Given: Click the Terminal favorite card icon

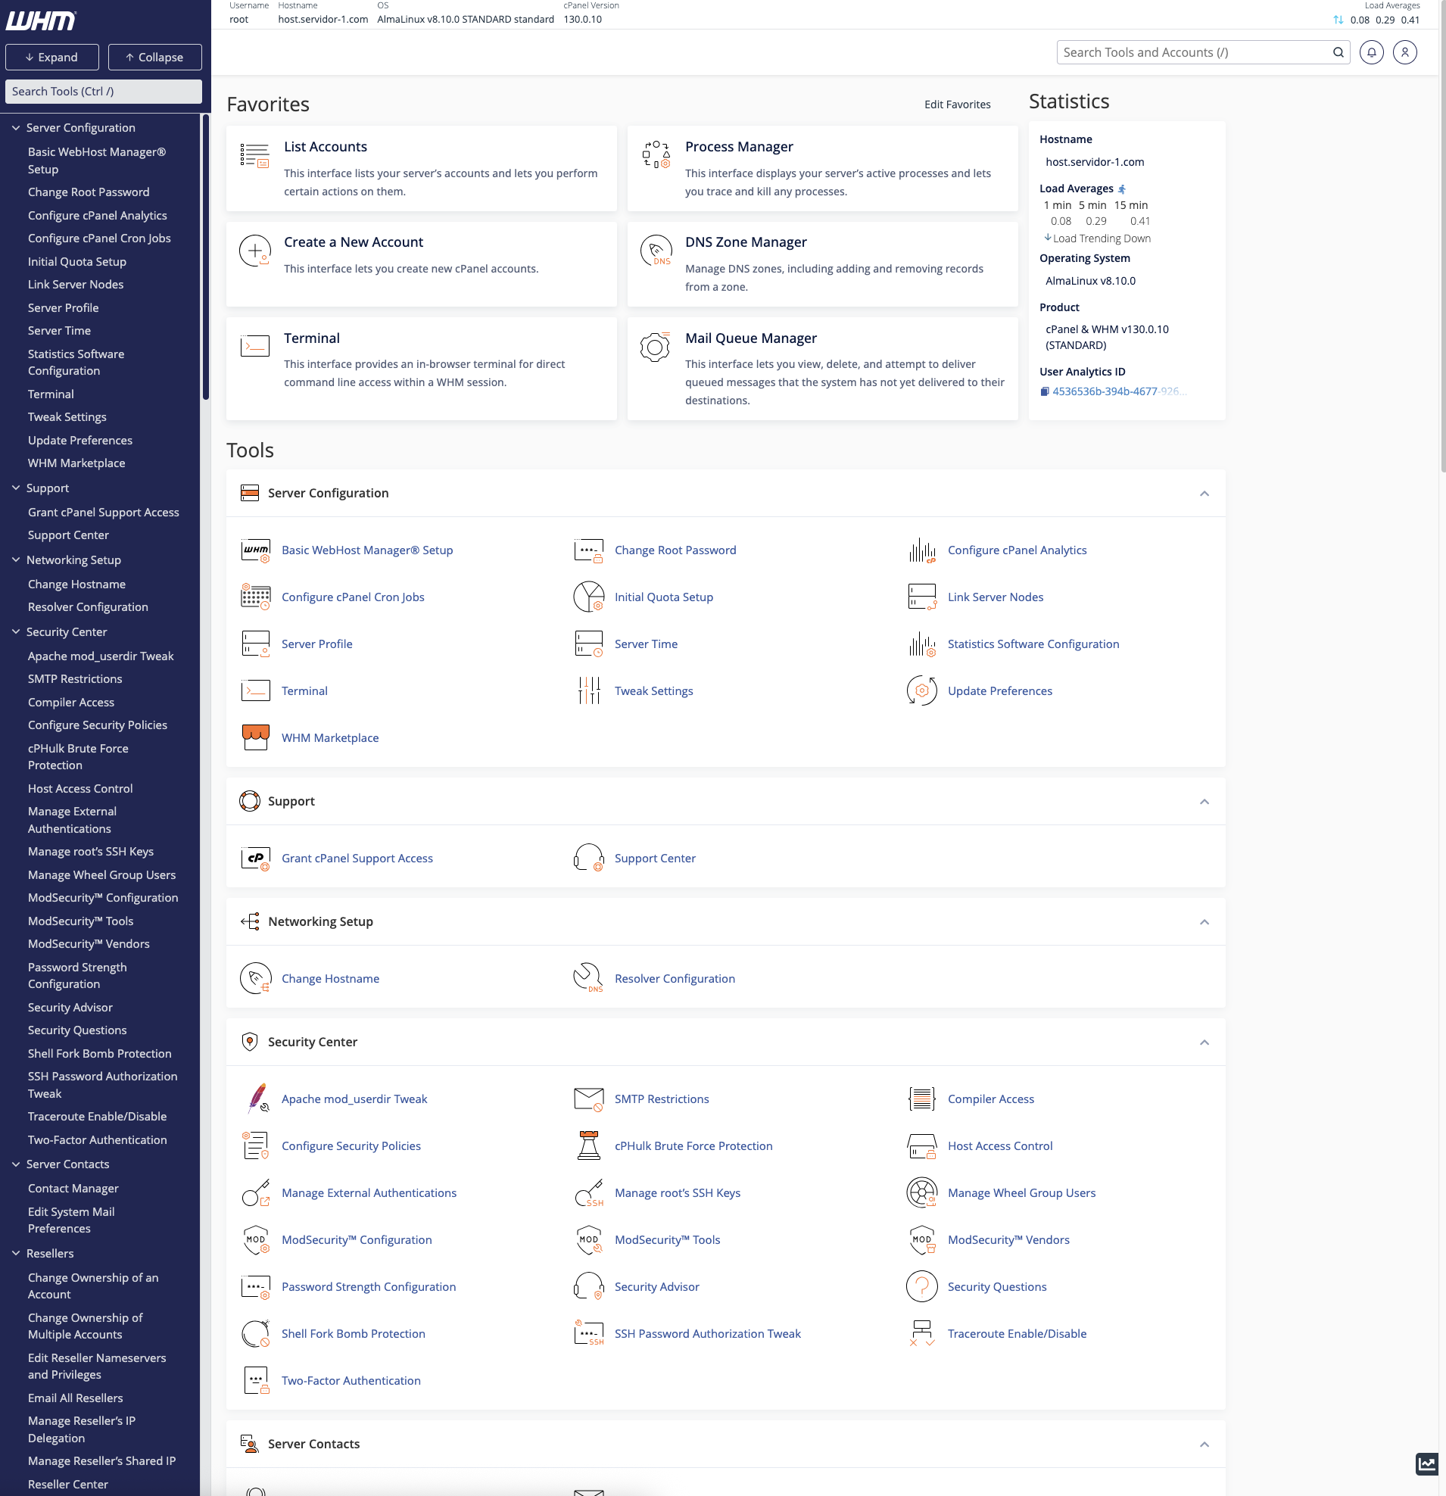Looking at the screenshot, I should pyautogui.click(x=255, y=347).
